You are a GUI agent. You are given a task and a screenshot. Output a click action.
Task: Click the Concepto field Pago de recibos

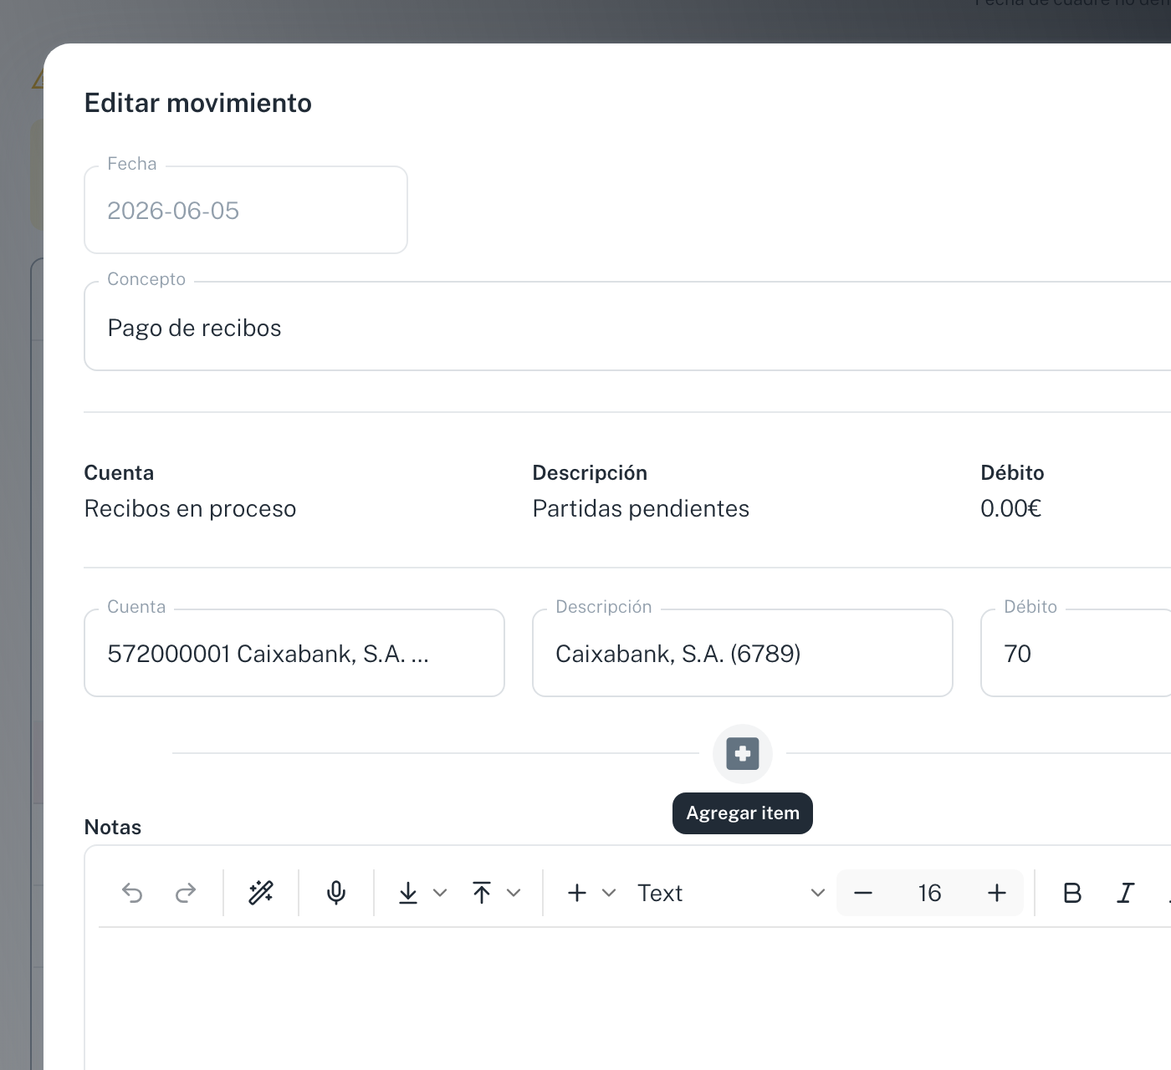(627, 326)
